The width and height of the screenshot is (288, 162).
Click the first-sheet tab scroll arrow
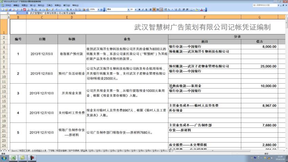[1, 151]
